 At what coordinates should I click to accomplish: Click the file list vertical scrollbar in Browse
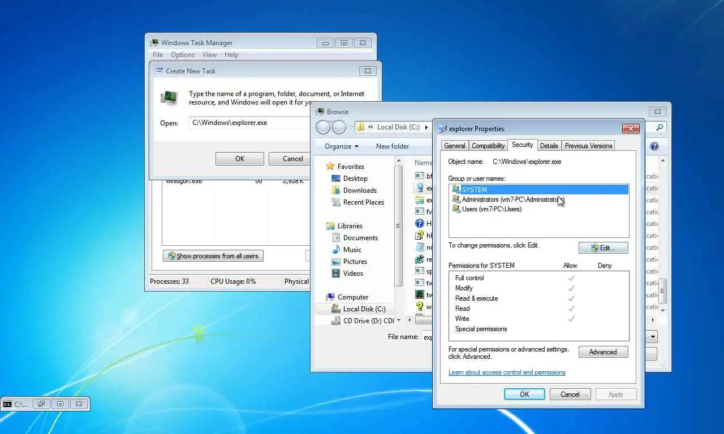coord(663,292)
